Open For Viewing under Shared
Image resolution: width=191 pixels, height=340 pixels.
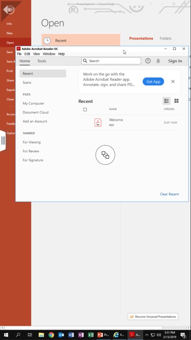(x=32, y=142)
